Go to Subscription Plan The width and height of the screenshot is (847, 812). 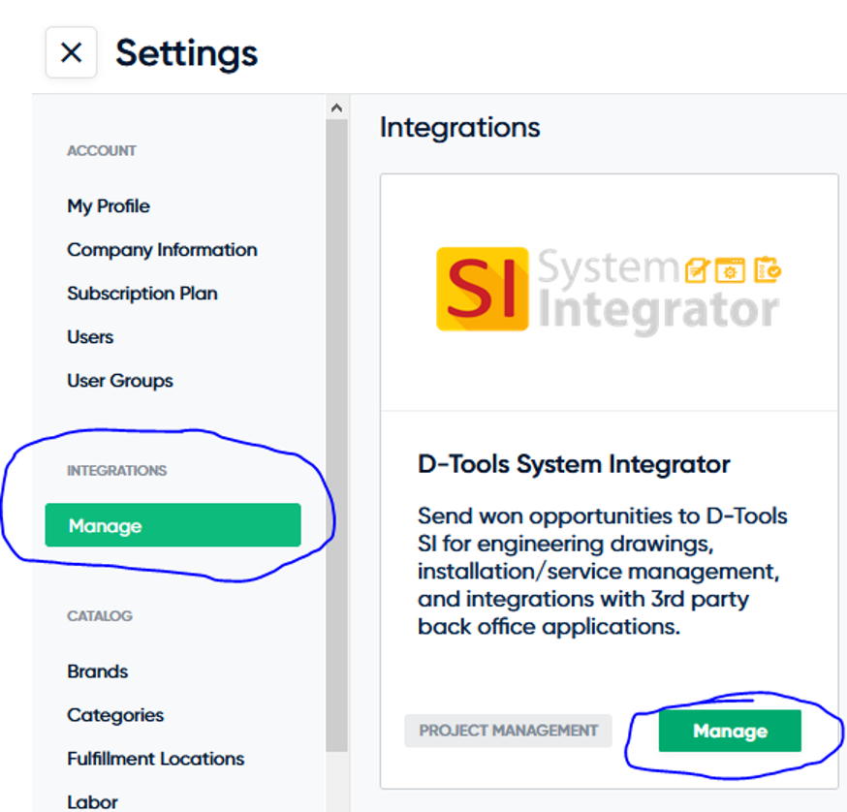[x=142, y=294]
